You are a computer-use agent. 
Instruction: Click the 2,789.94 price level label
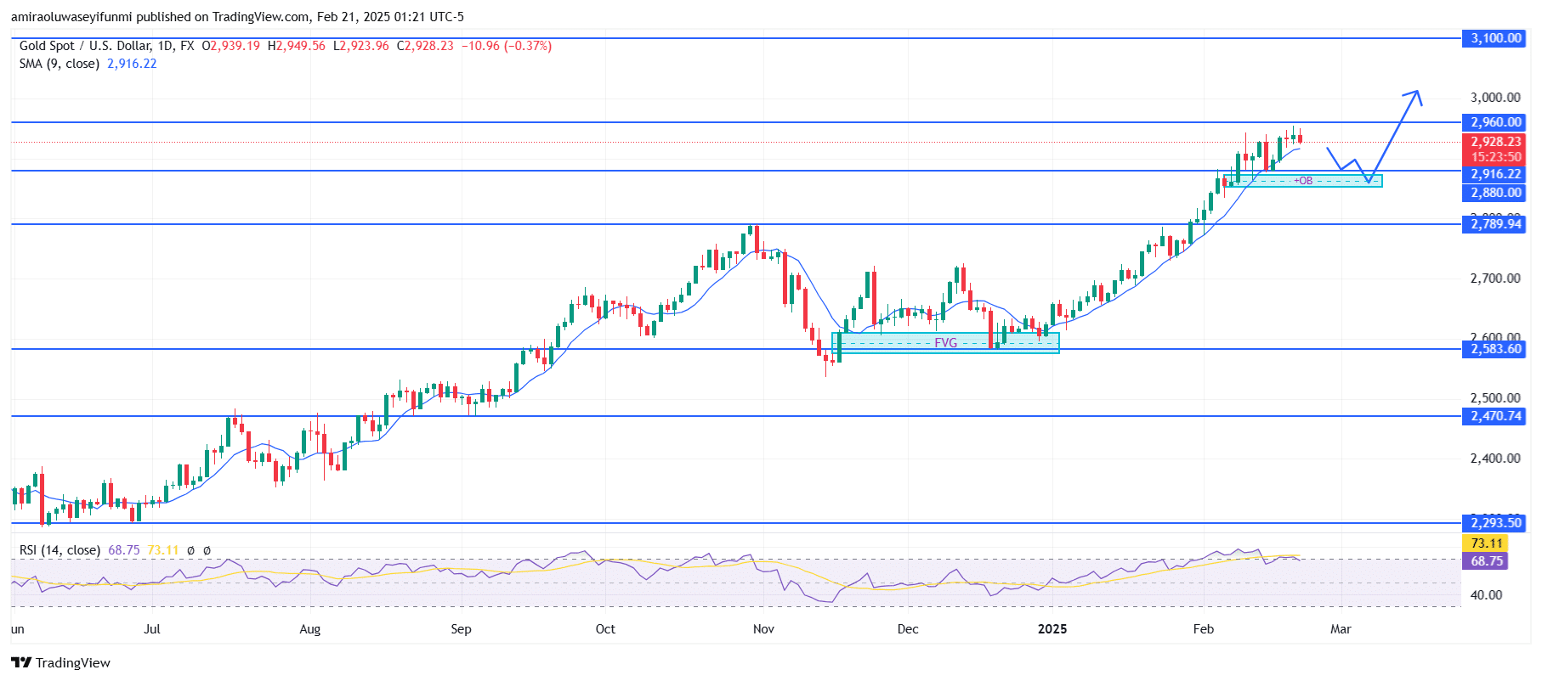click(1495, 224)
